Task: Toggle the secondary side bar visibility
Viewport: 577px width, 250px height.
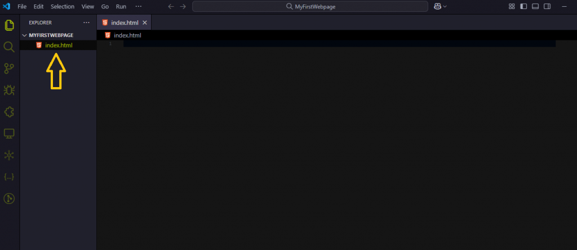Action: pyautogui.click(x=547, y=6)
